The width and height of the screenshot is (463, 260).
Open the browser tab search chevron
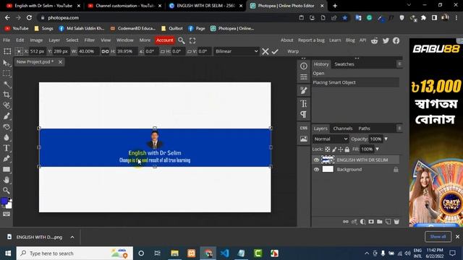[x=409, y=5]
